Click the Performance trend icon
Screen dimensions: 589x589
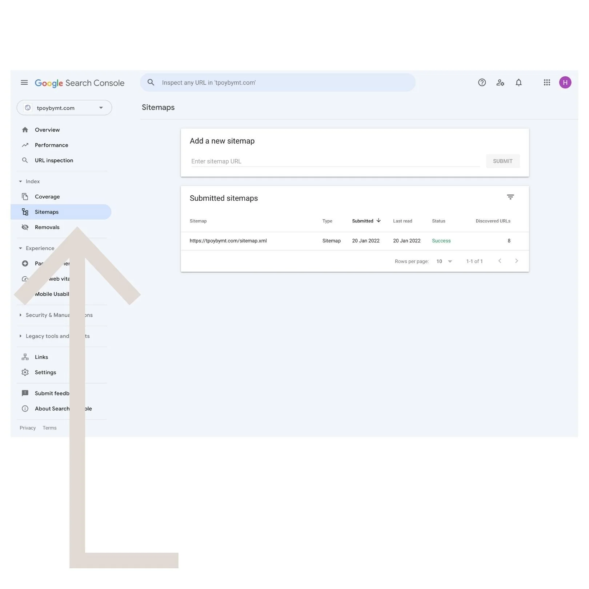click(x=25, y=145)
